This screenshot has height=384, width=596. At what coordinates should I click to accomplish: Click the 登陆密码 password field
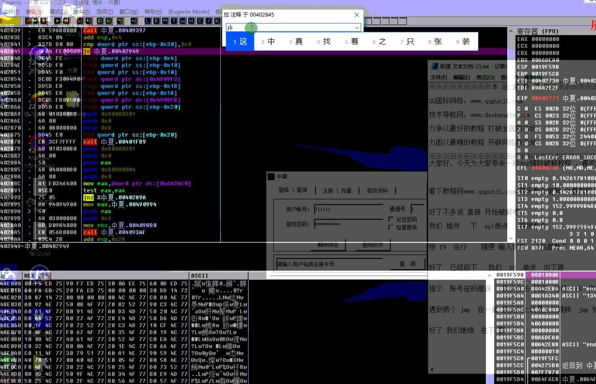[x=349, y=224]
